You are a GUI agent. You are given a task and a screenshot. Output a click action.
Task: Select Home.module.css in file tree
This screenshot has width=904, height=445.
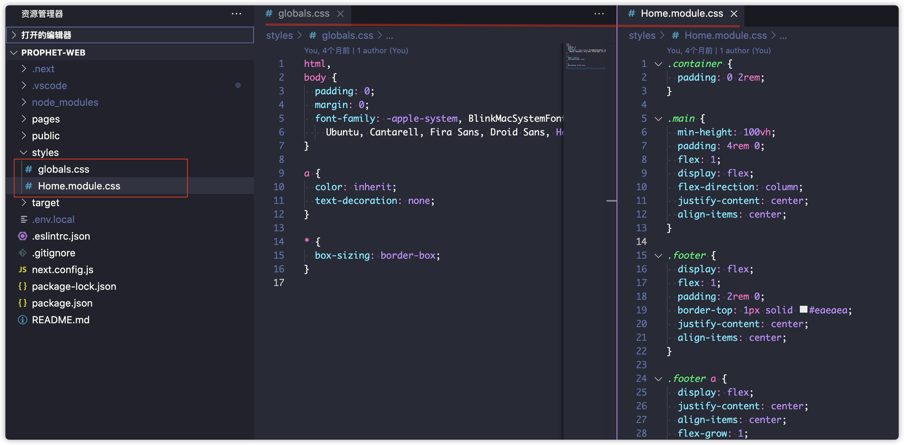(x=79, y=186)
